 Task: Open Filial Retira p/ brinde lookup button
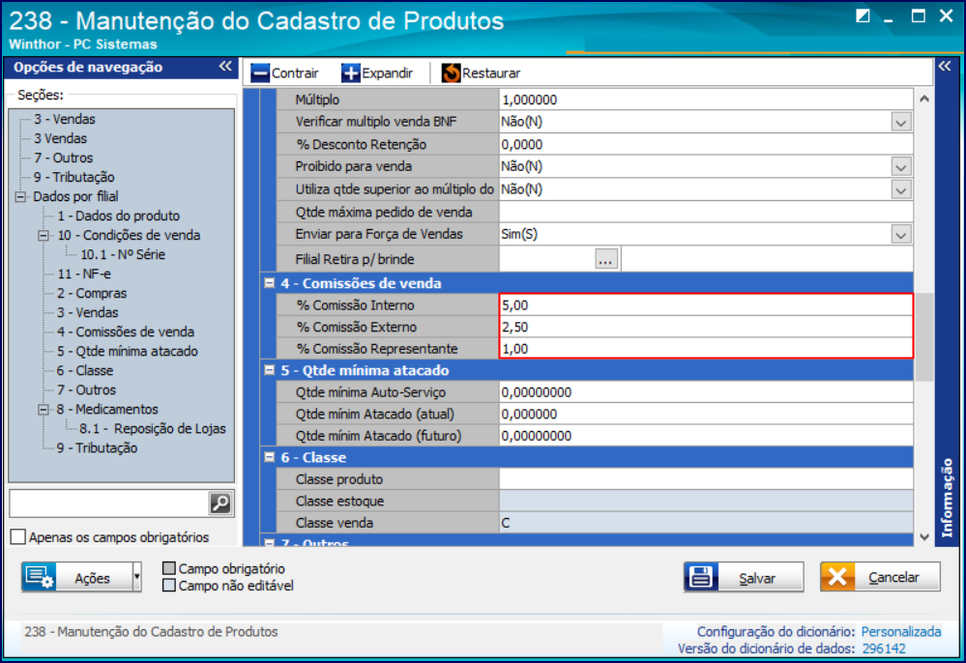[607, 259]
